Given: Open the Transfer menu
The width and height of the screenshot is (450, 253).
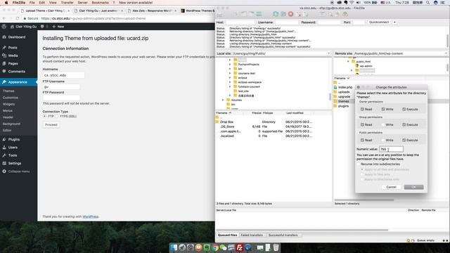Looking at the screenshot, I should (67, 3).
